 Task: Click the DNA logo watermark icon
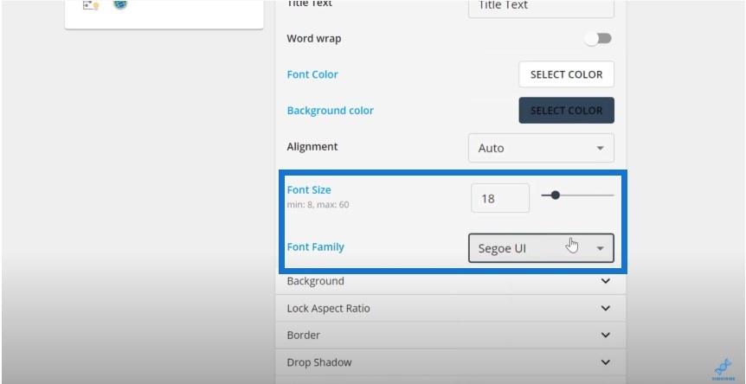click(x=723, y=370)
